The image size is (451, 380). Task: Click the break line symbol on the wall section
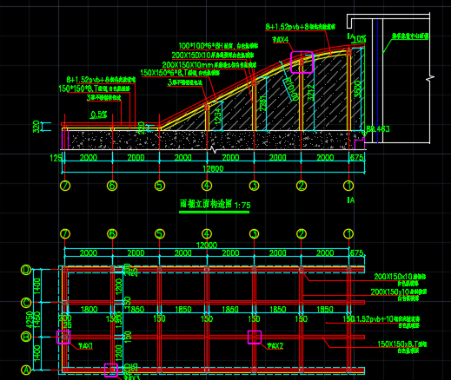tap(430, 78)
